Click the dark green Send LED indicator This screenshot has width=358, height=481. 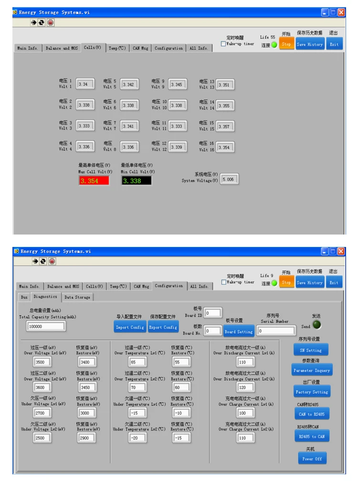click(316, 324)
